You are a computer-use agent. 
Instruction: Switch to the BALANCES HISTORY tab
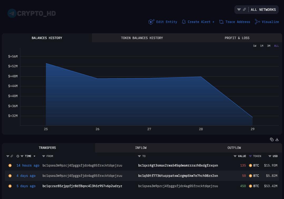(47, 38)
